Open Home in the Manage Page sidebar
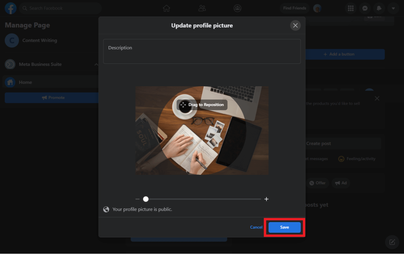Viewport: 404px width, 254px height. click(50, 82)
